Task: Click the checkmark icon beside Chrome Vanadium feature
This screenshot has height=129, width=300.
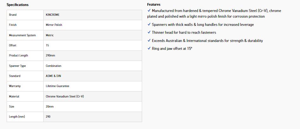Action: [x=149, y=10]
